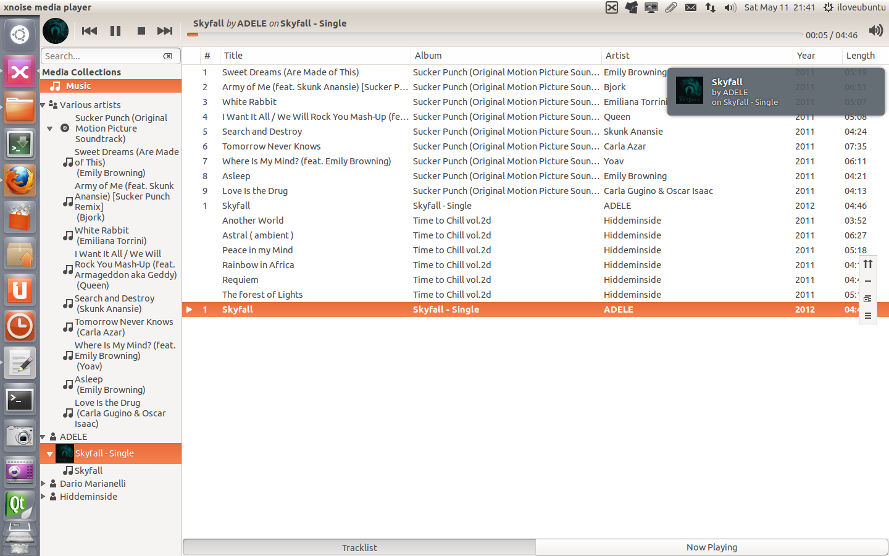The height and width of the screenshot is (556, 889).
Task: Pause the current playback
Action: pyautogui.click(x=115, y=31)
